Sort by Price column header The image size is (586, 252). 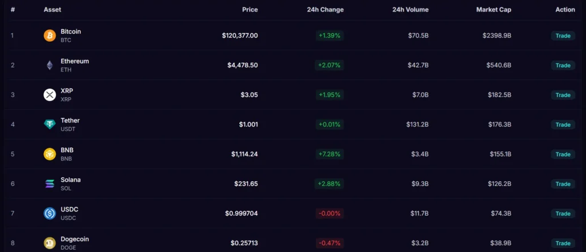tap(250, 10)
